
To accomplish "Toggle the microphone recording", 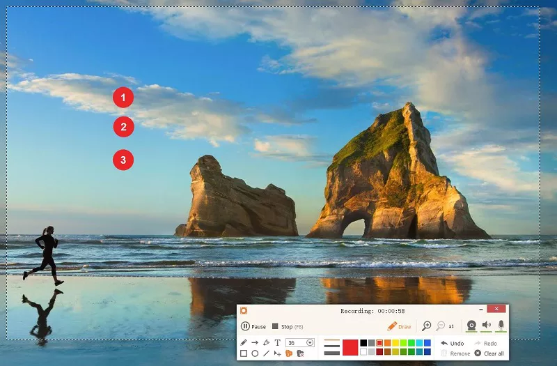I will (501, 325).
